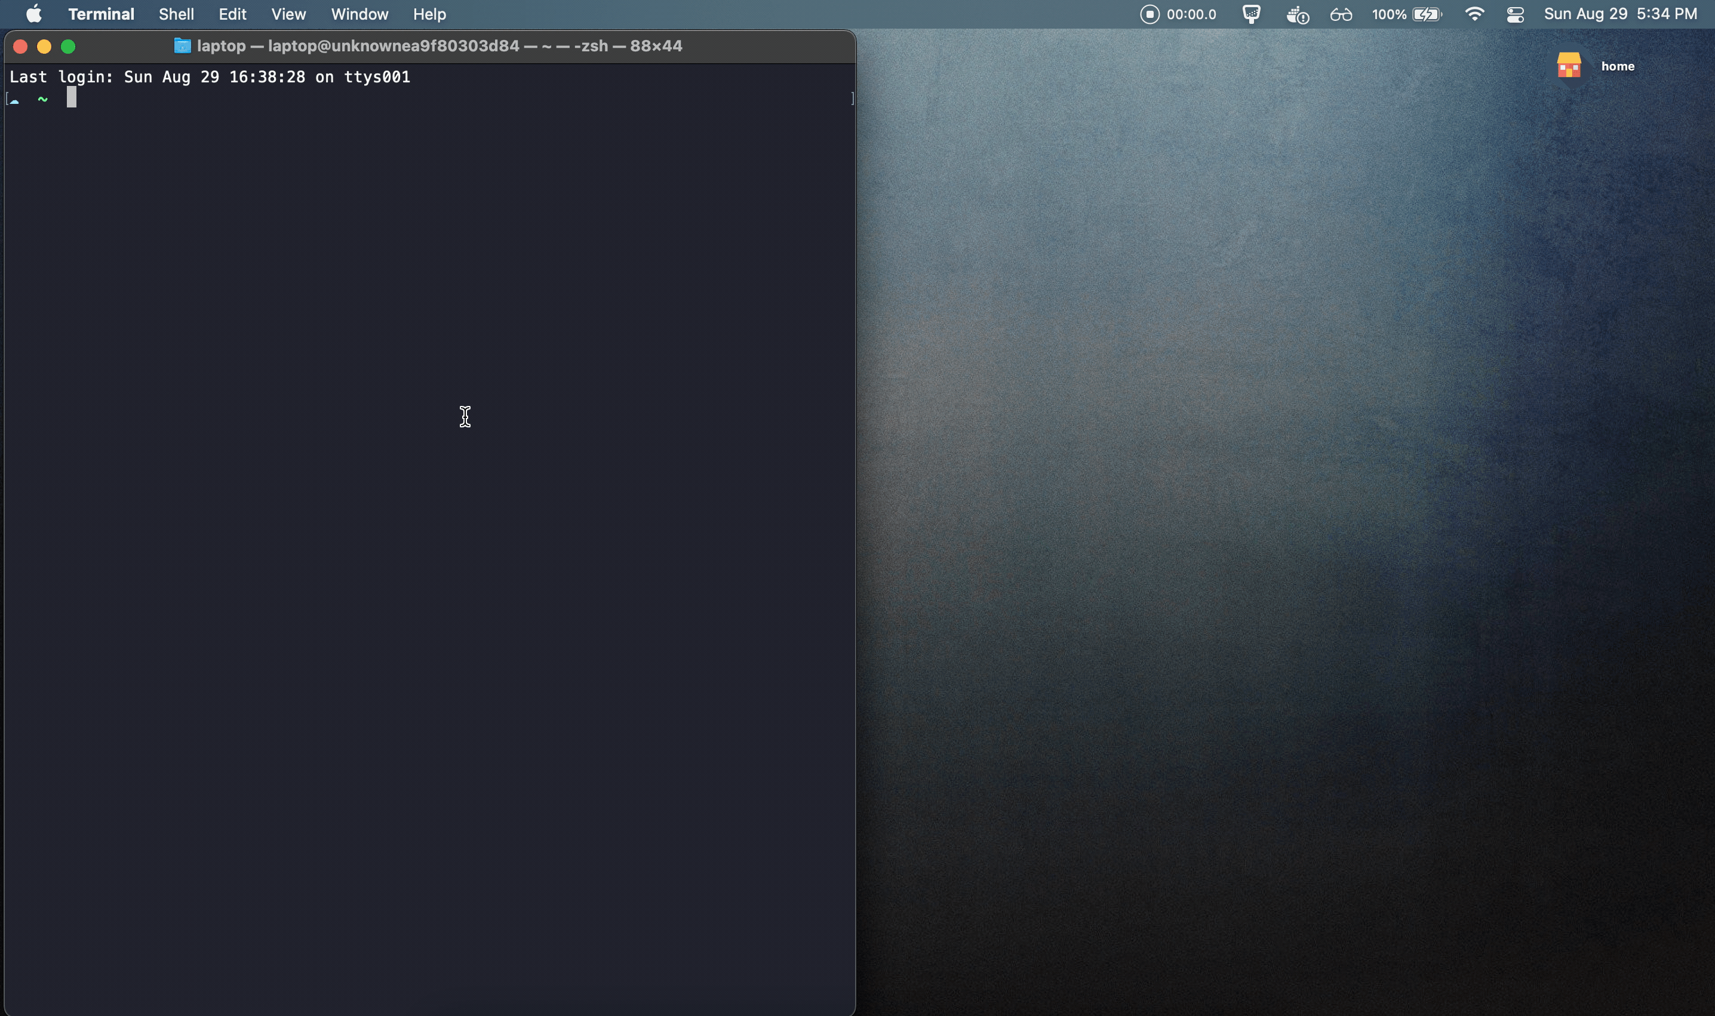Click the folder proxy icon in title bar
This screenshot has width=1715, height=1016.
click(182, 46)
